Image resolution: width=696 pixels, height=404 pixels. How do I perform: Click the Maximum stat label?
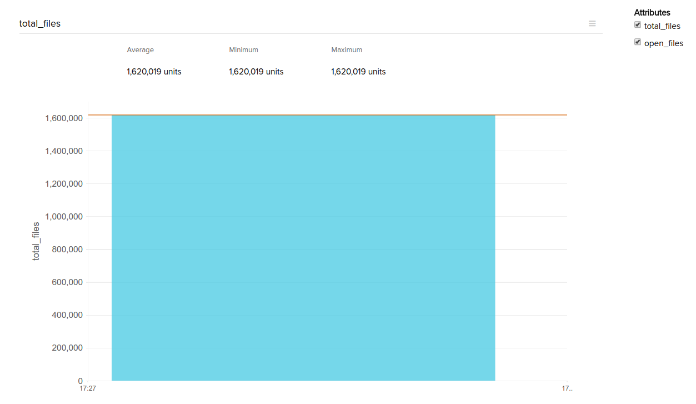347,50
